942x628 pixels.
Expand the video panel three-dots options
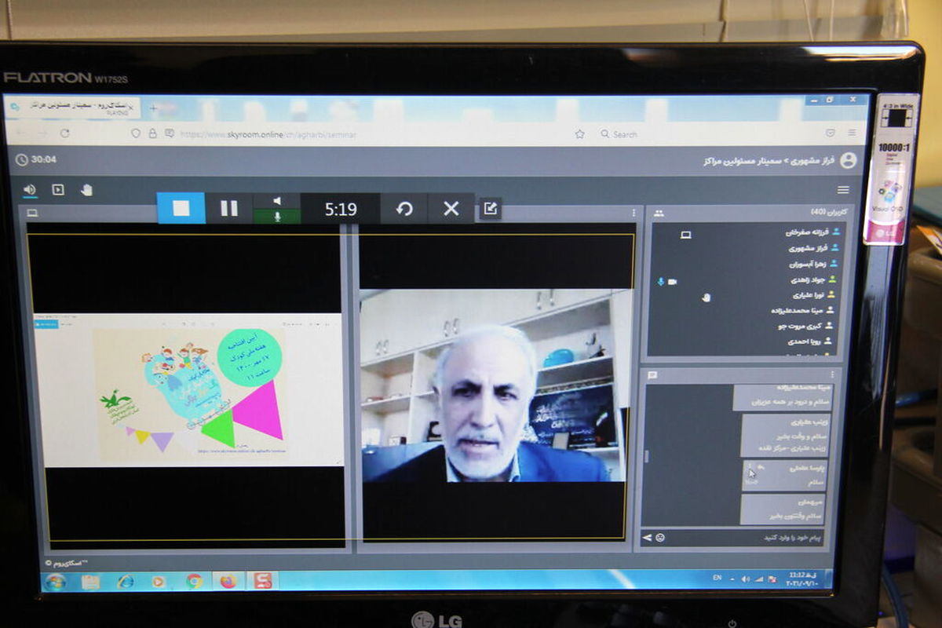634,213
